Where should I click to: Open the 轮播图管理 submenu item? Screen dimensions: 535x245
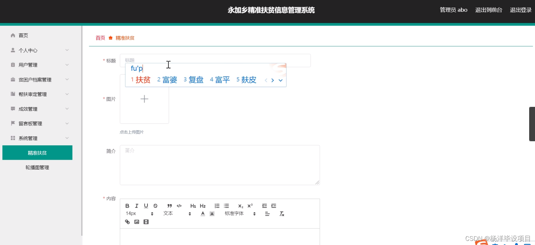pos(37,168)
